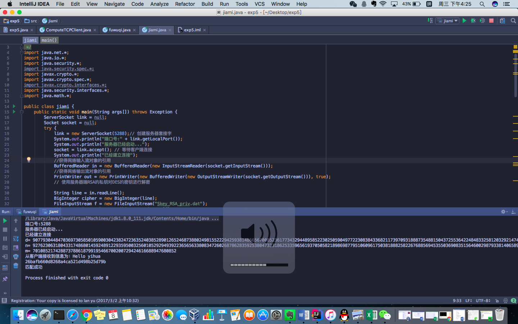
Task: Toggle scroll to end of console
Action: click(16, 248)
